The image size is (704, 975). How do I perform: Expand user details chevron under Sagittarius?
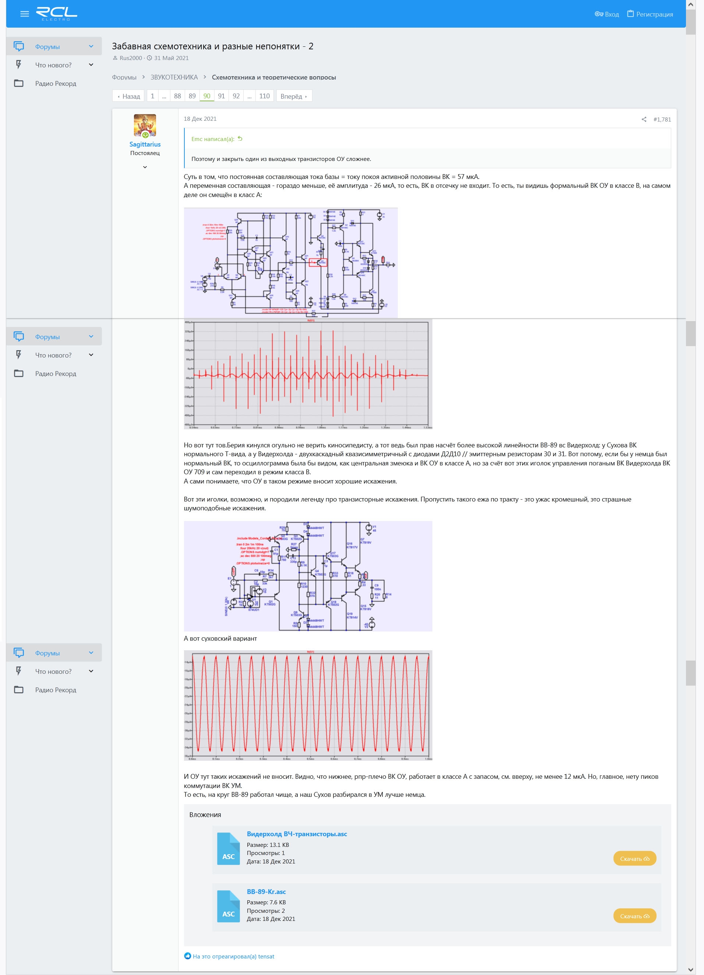(145, 167)
